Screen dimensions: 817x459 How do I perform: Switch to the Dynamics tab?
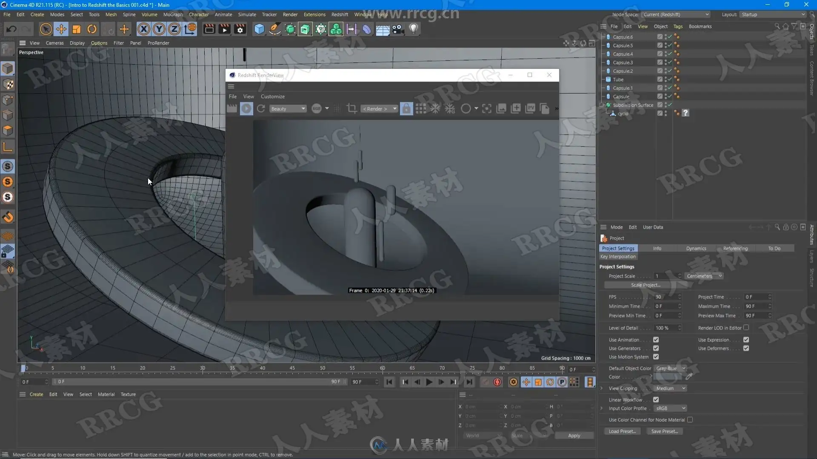696,249
